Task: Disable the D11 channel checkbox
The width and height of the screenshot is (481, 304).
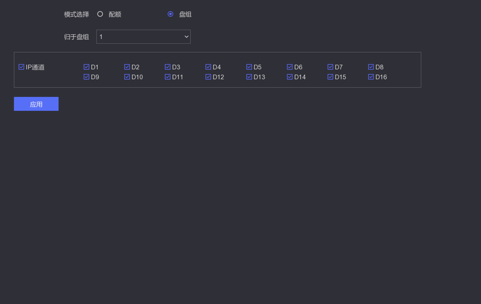Action: click(167, 77)
